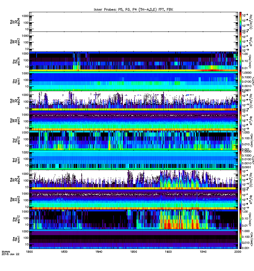The height and width of the screenshot is (271, 254).
Task: Click the '1000' tick of tha fbk edc34 panel
Action: pos(25,54)
